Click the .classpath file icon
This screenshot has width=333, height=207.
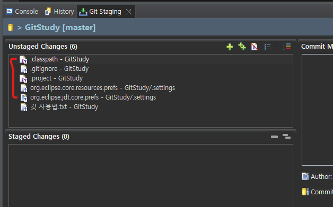pos(23,60)
